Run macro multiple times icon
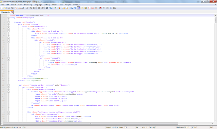This screenshot has height=129, width=217. tap(111, 8)
